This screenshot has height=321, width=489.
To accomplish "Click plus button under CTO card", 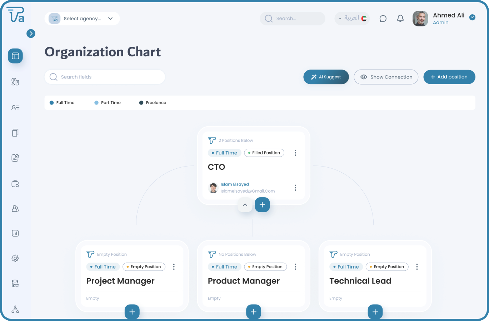I will pyautogui.click(x=262, y=205).
